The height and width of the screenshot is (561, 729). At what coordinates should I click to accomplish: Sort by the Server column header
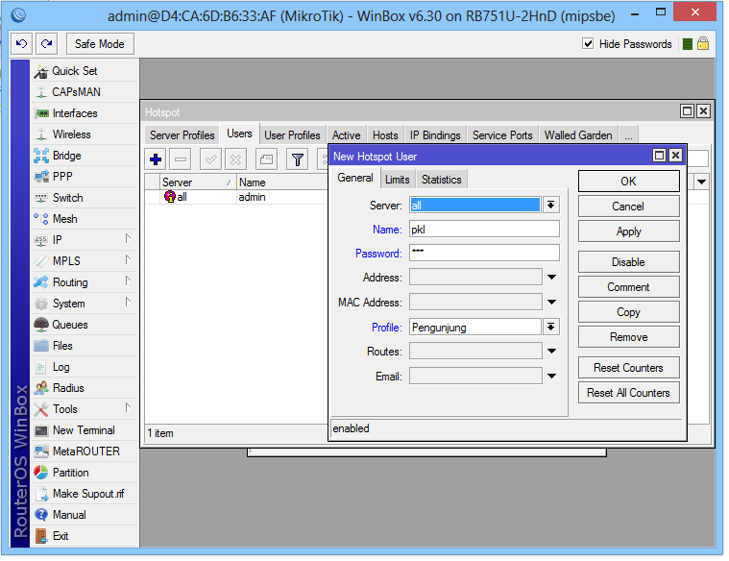[x=198, y=183]
